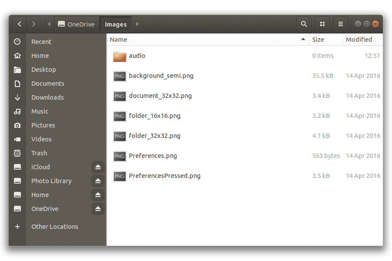Image resolution: width=392 pixels, height=261 pixels.
Task: Select document_32x32.png file
Action: [x=245, y=96]
